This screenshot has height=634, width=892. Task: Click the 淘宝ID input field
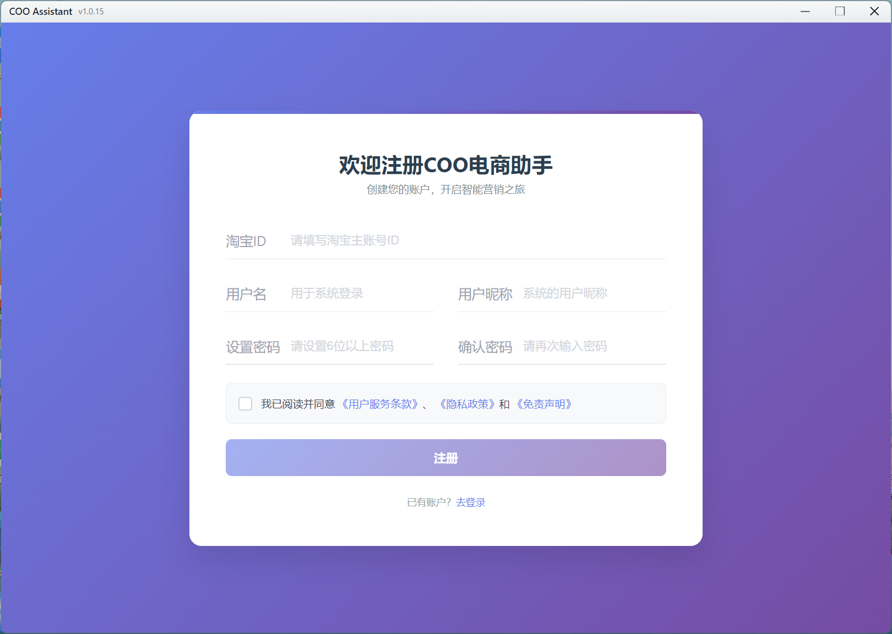point(440,241)
